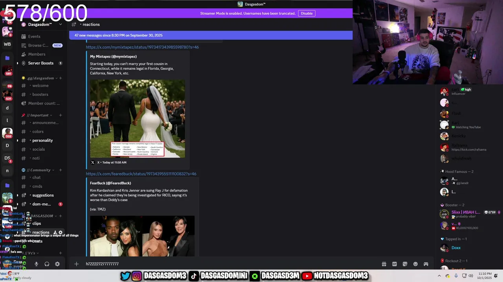Collapse the Important category
The height and width of the screenshot is (282, 503).
(x=38, y=115)
